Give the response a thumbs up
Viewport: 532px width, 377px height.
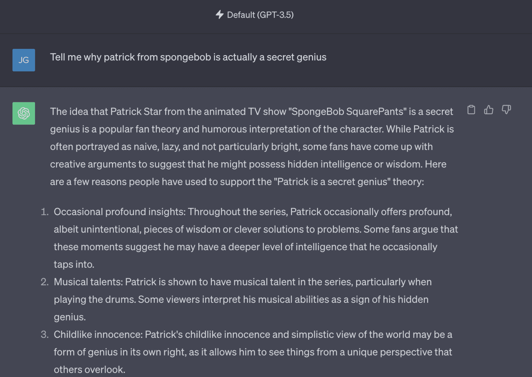click(x=489, y=110)
